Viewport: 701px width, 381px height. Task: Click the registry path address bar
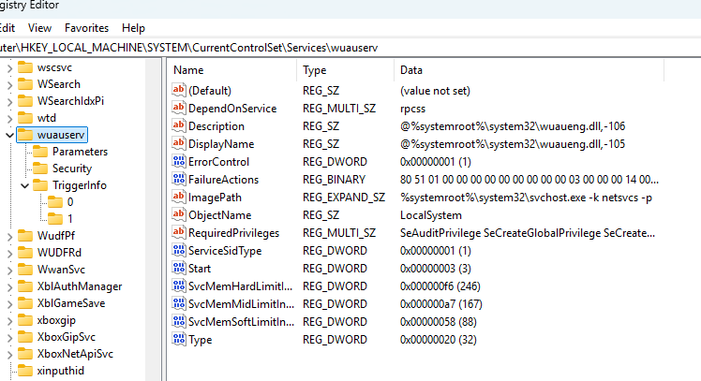tap(281, 47)
